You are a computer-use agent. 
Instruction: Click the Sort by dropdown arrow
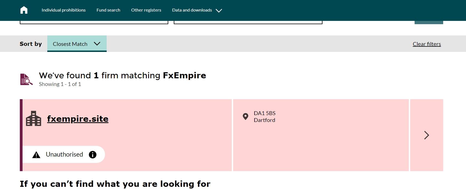click(97, 44)
